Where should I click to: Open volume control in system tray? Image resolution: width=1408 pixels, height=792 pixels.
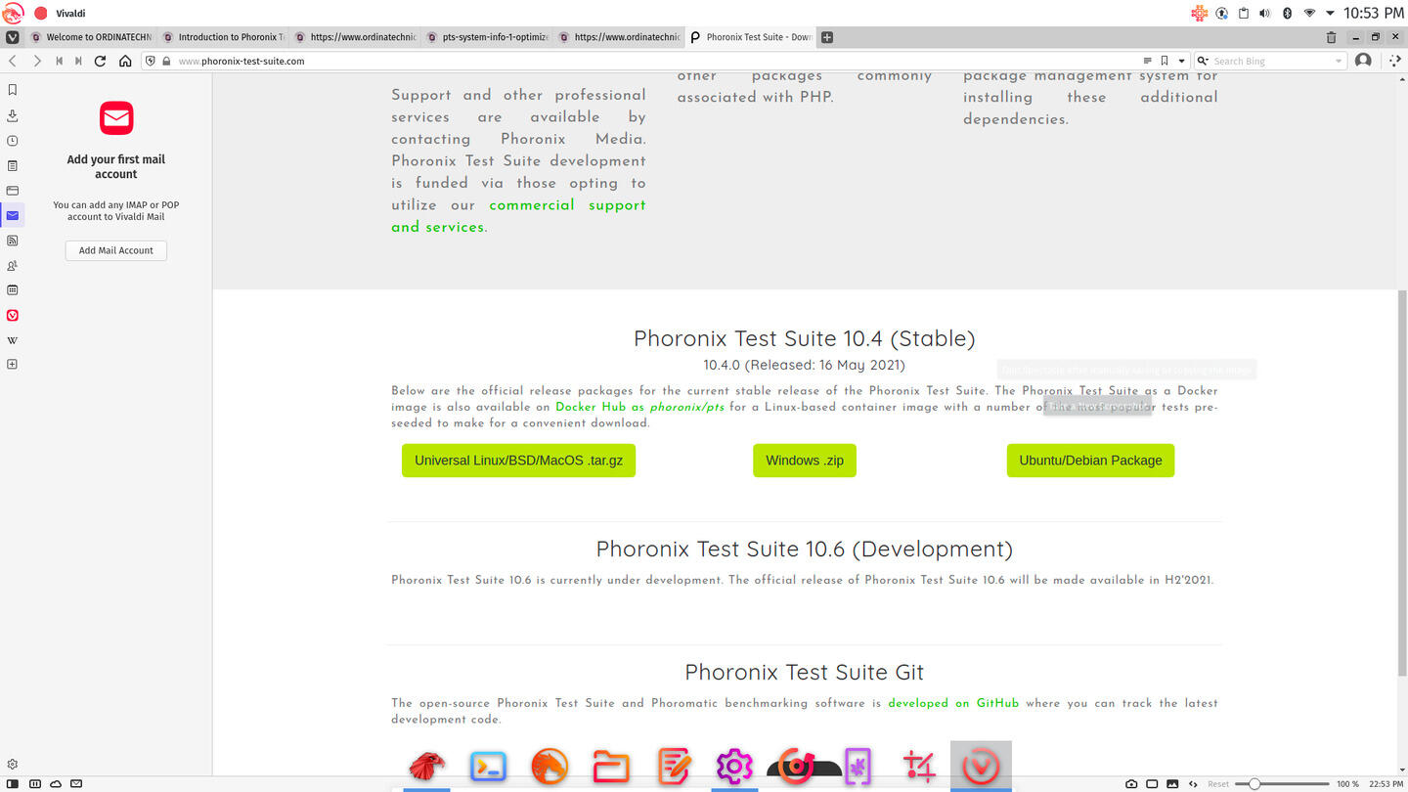tap(1264, 13)
